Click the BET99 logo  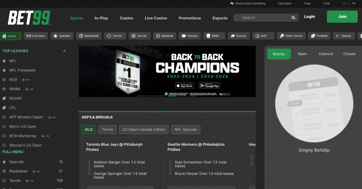(29, 18)
